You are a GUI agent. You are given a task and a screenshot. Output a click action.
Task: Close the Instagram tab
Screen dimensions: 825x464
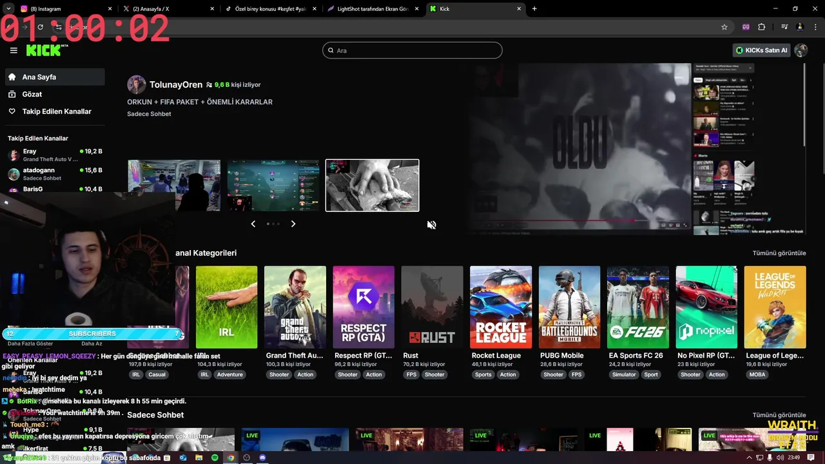pos(110,9)
